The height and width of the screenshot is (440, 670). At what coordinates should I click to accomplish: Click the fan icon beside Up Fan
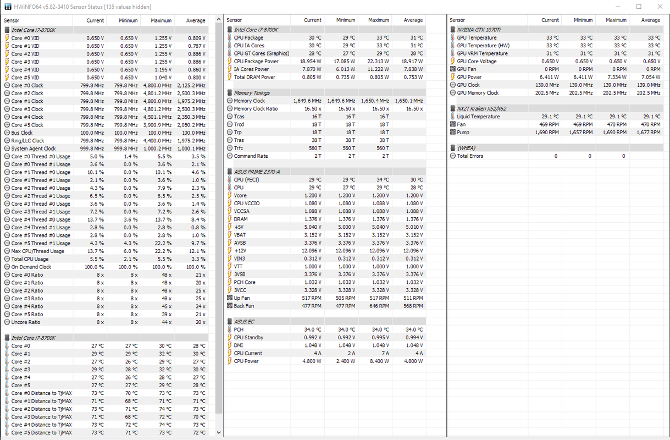click(x=229, y=298)
